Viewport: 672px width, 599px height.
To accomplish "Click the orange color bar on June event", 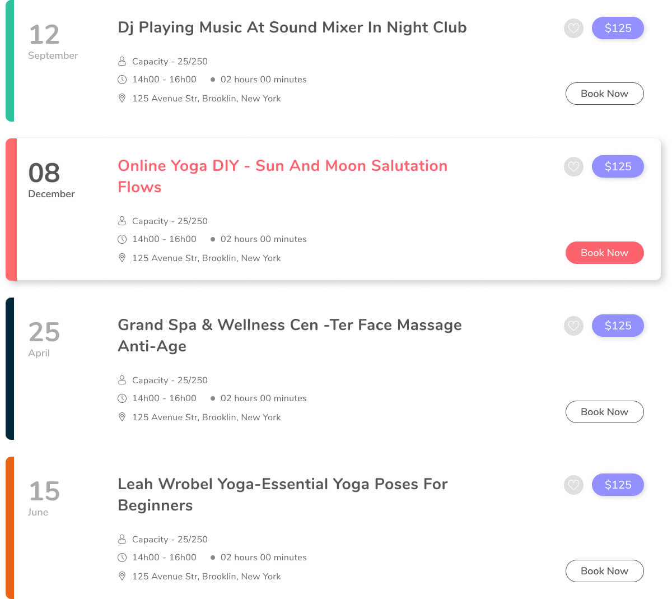I will (x=10, y=527).
